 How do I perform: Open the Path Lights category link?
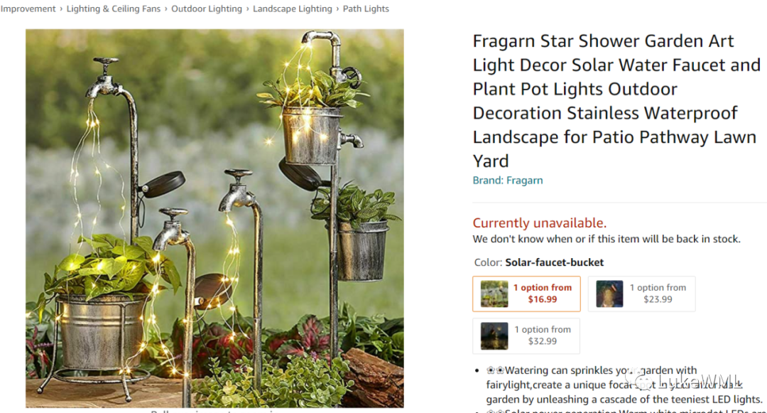366,9
